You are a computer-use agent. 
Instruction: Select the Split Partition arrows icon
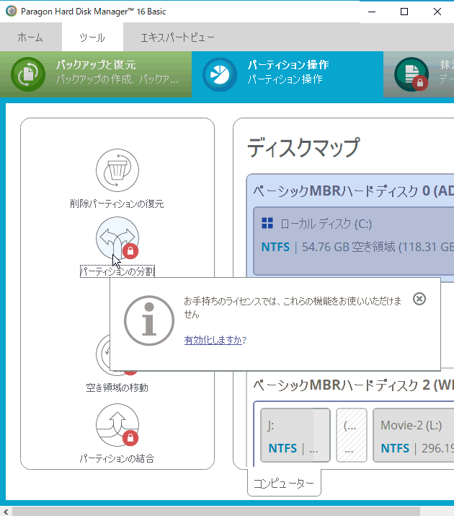[x=117, y=238]
